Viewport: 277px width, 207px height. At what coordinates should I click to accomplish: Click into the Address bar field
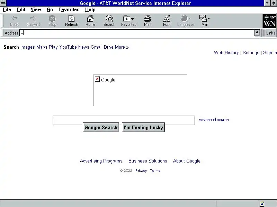(x=137, y=33)
